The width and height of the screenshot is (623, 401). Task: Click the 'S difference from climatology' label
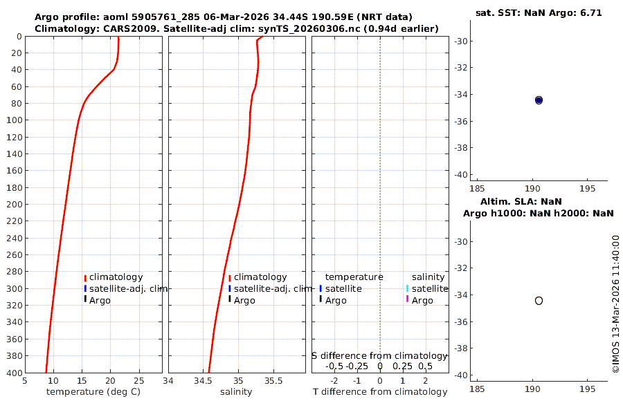[379, 356]
